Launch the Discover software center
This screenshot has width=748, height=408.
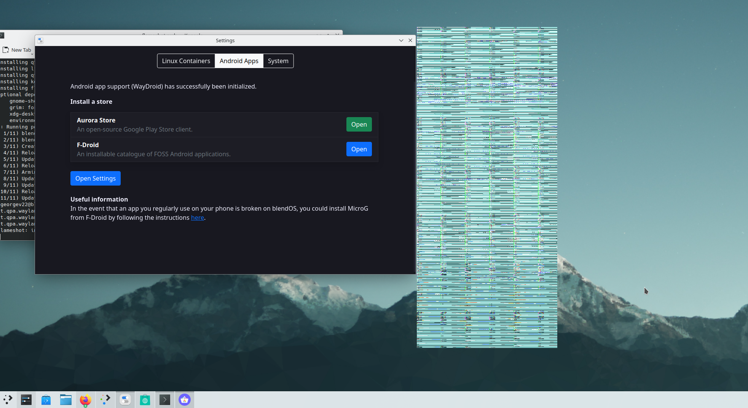pos(46,400)
